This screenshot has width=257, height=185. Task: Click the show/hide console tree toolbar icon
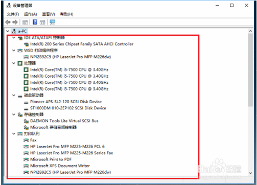pyautogui.click(x=25, y=22)
